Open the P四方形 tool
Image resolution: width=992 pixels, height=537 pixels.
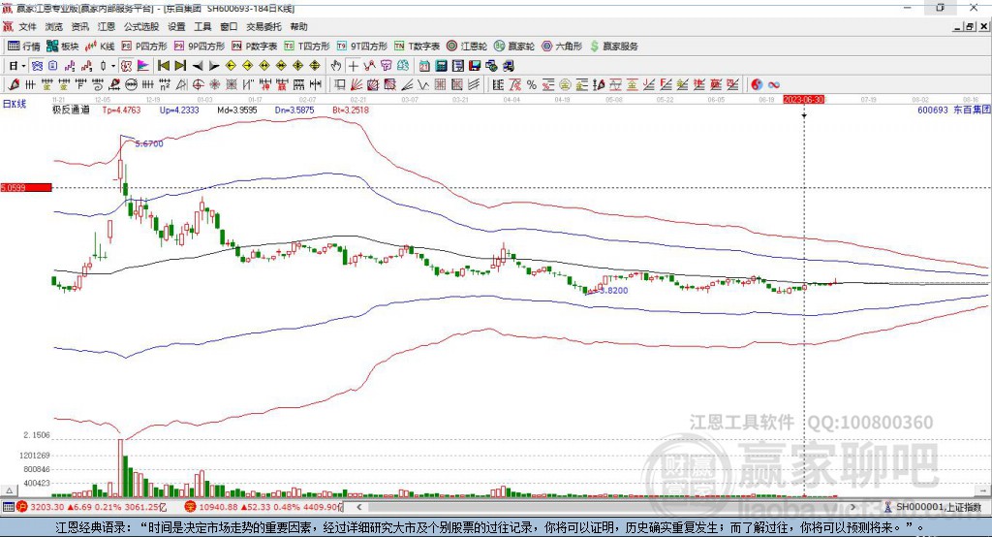click(144, 47)
